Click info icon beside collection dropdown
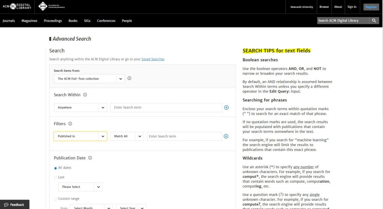 click(129, 78)
